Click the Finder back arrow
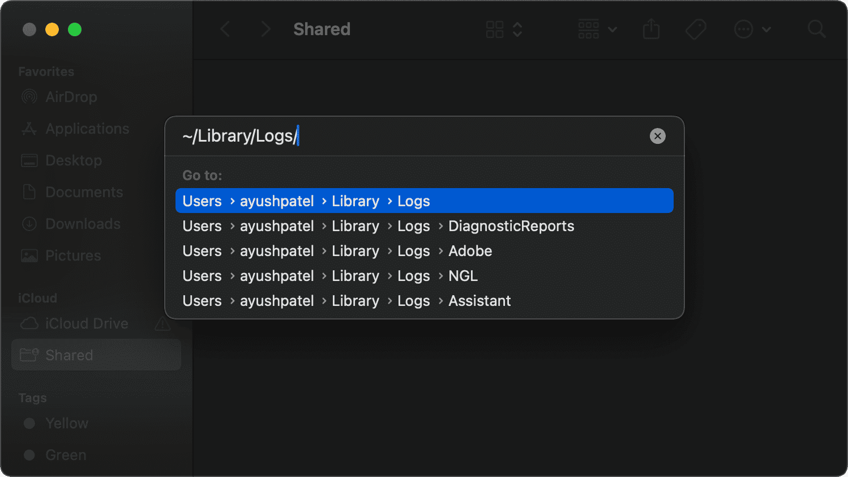 pyautogui.click(x=225, y=29)
